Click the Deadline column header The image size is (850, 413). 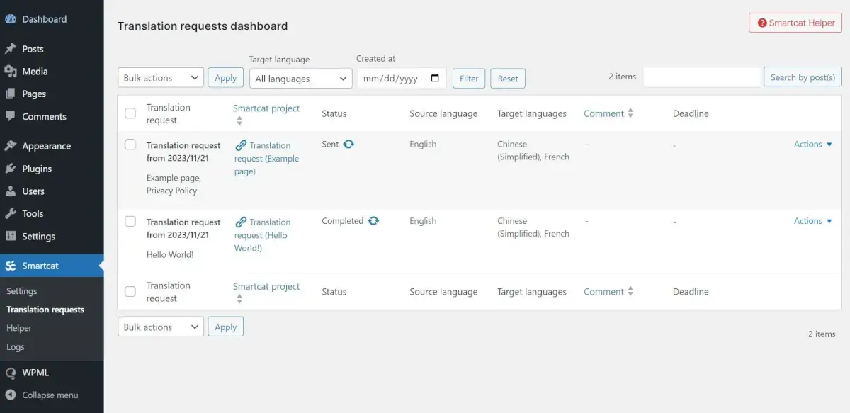[x=691, y=113]
